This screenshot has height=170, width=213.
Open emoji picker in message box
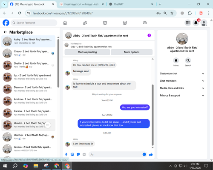[144, 154]
